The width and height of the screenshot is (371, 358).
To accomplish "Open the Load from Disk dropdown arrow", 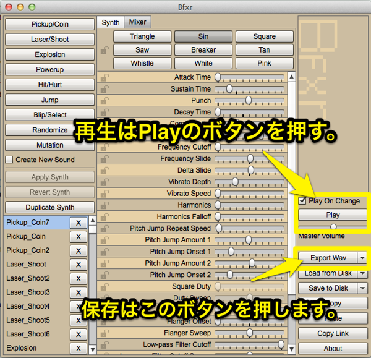I will [362, 273].
